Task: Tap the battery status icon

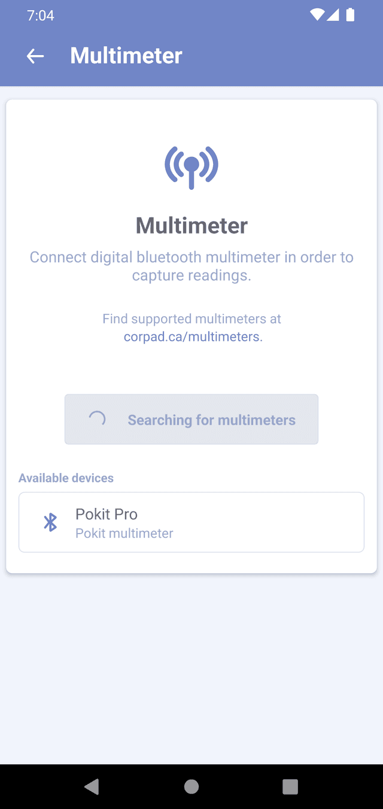Action: coord(350,15)
